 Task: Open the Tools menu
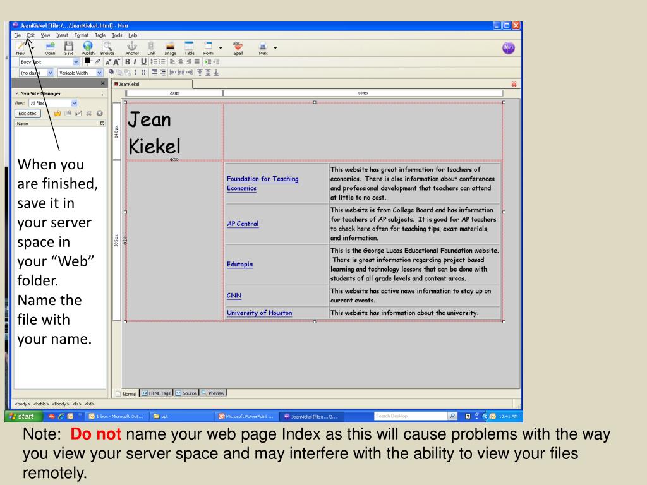point(117,35)
